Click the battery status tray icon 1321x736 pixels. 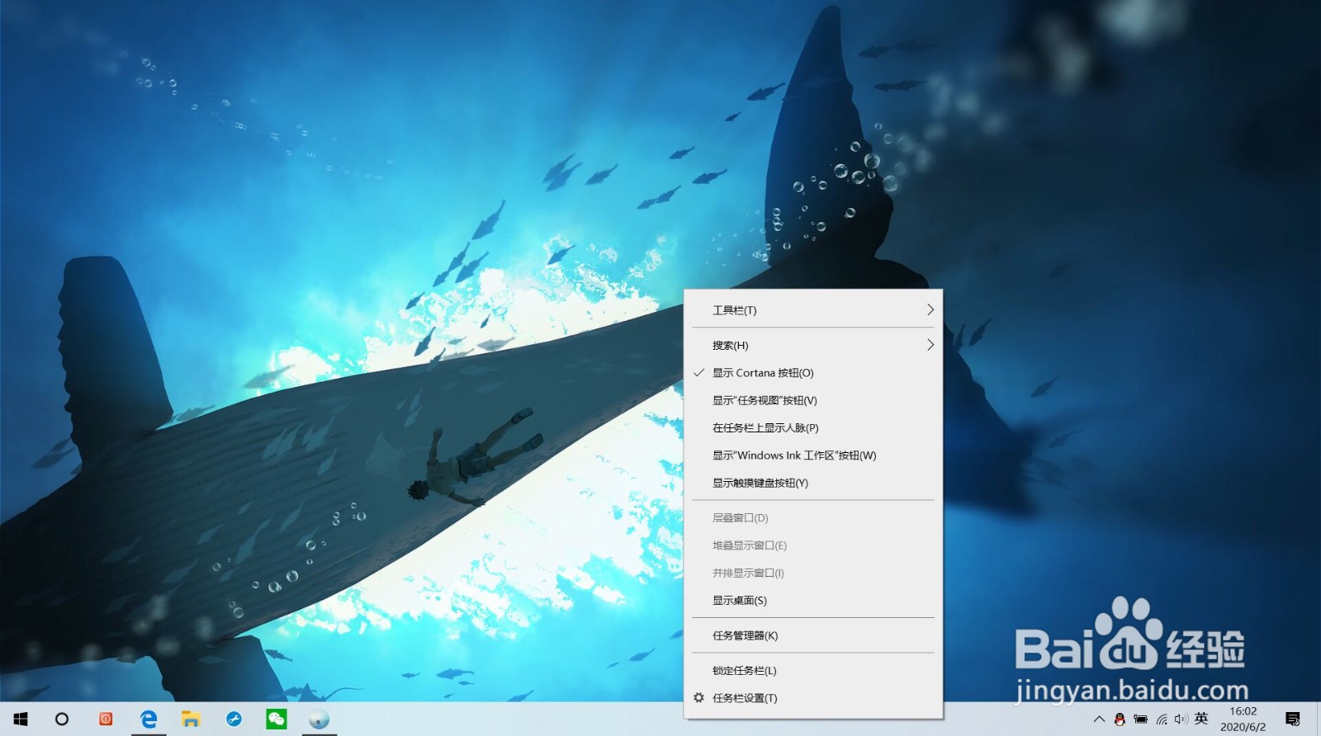[x=1140, y=719]
